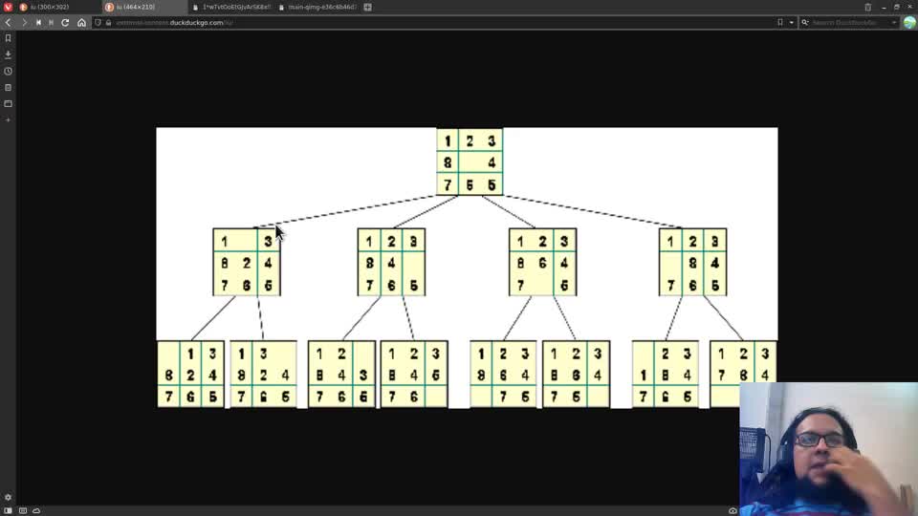Screen dimensions: 918x516
Task: Open the Window side panel
Action: (9, 103)
